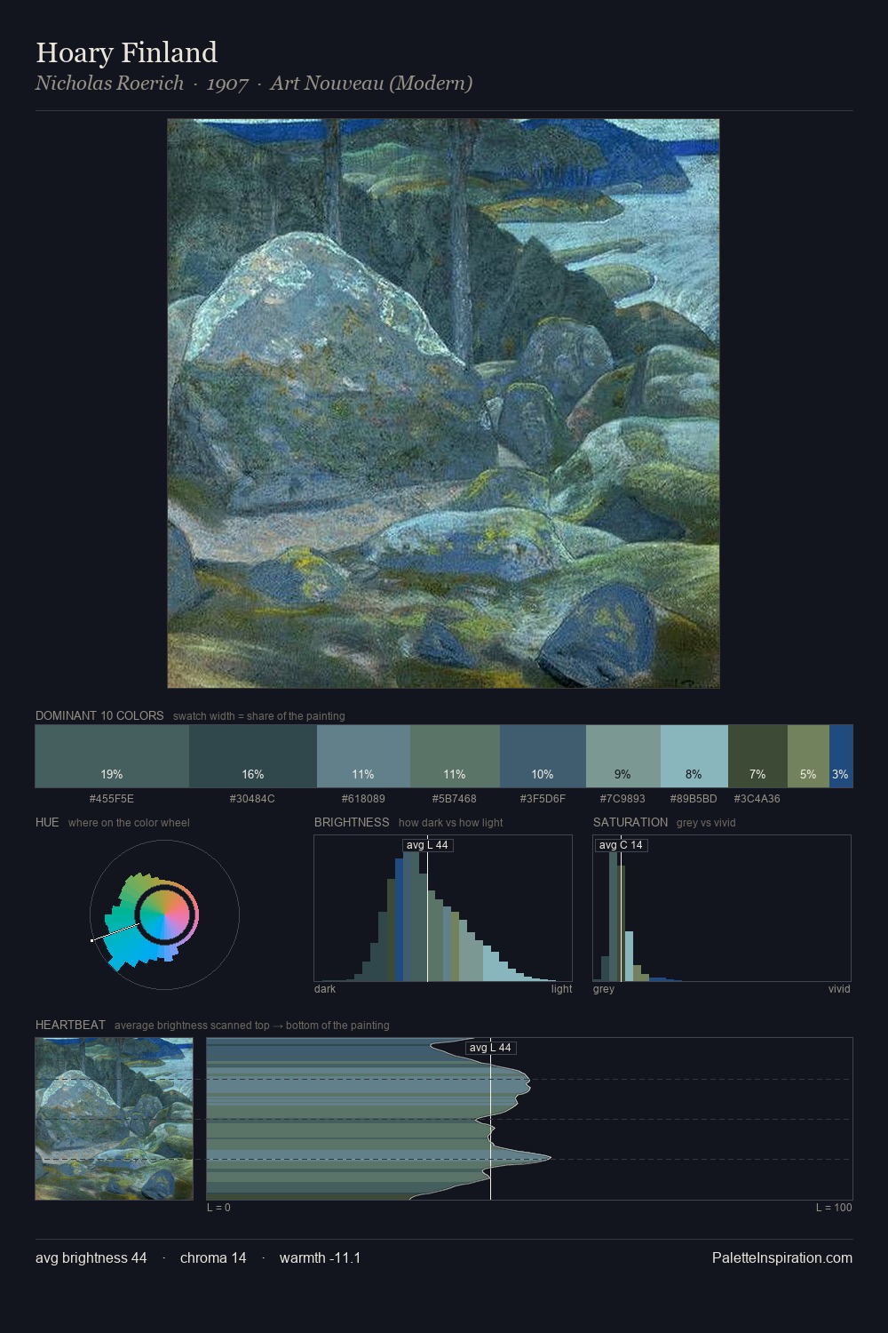Click hex code #5B7468
Screen dimensions: 888x1333
455,799
